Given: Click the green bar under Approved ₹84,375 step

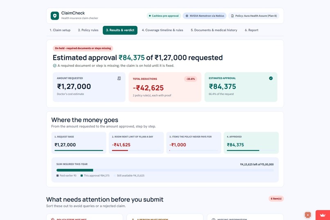Looking at the screenshot, I should pyautogui.click(x=243, y=150).
